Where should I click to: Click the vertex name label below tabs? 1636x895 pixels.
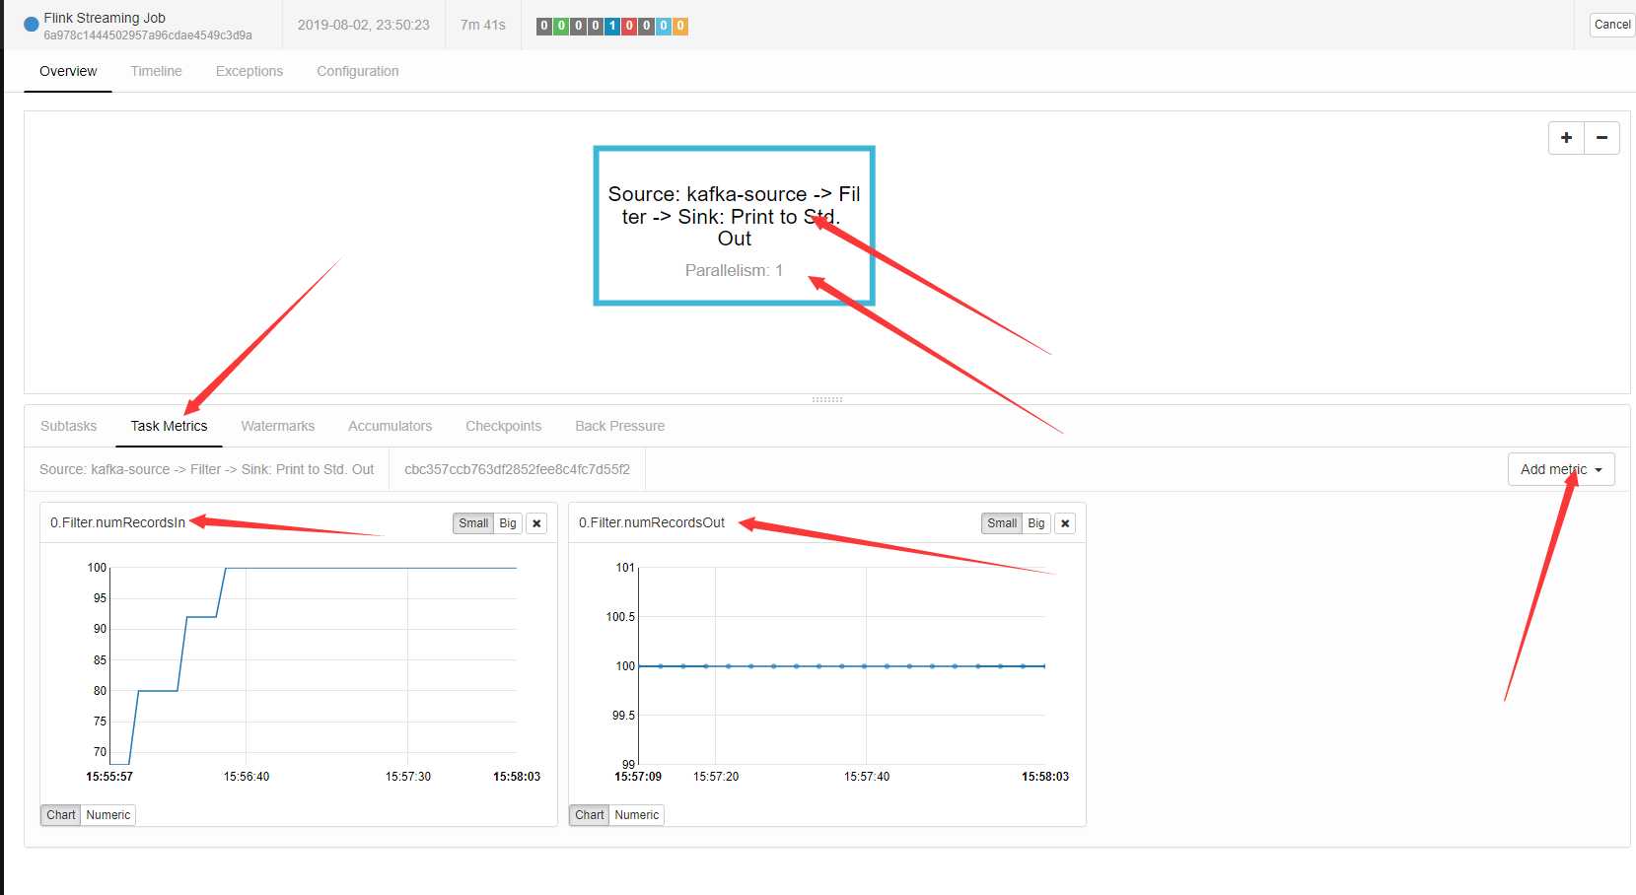click(207, 469)
